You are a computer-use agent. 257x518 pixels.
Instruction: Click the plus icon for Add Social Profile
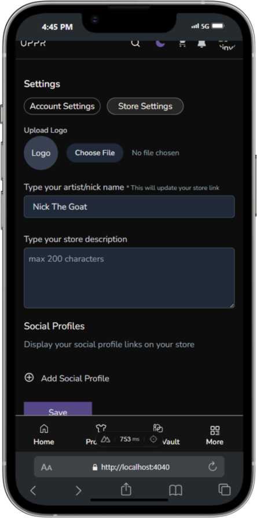(29, 378)
